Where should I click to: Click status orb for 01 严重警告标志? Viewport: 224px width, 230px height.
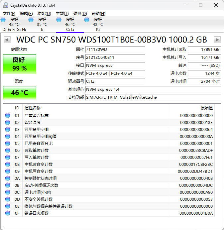pyautogui.click(x=8, y=115)
